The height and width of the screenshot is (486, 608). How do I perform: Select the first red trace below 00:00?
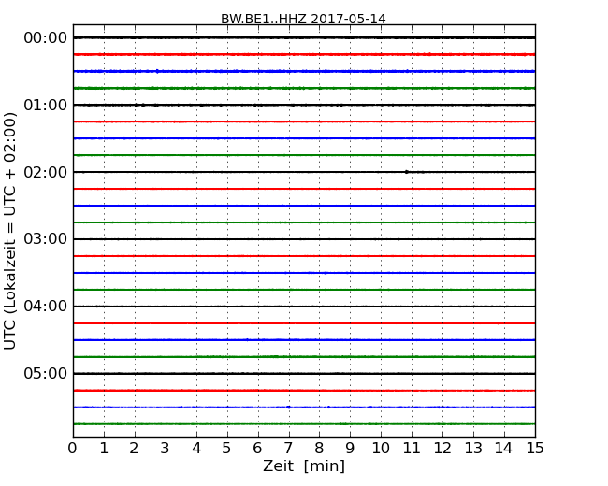(x=304, y=54)
